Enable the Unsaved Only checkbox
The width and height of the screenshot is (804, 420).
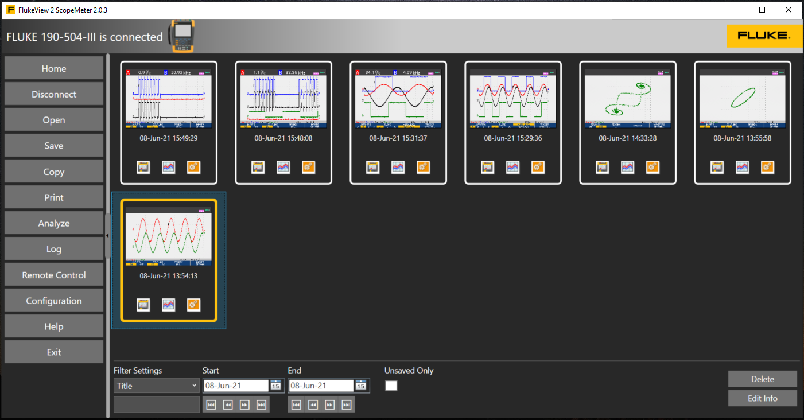(x=391, y=386)
